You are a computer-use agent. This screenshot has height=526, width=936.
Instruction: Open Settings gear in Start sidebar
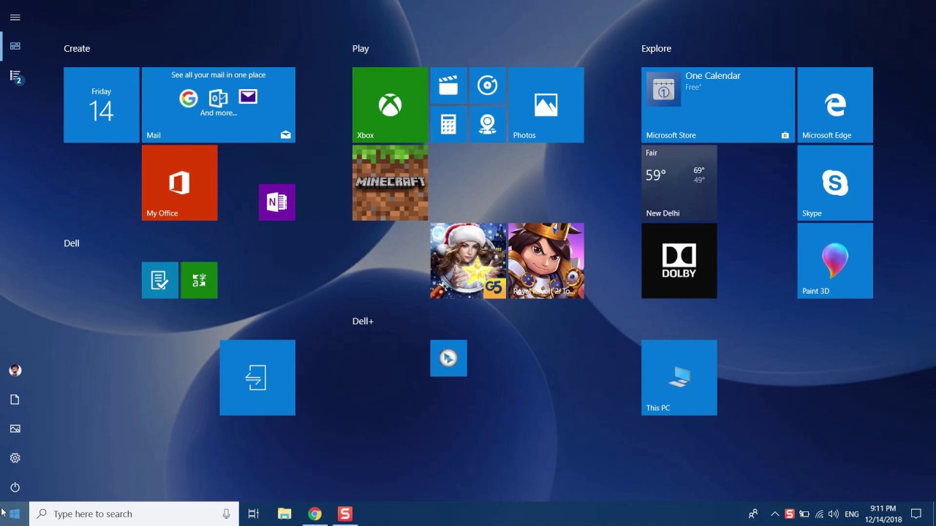[x=15, y=458]
